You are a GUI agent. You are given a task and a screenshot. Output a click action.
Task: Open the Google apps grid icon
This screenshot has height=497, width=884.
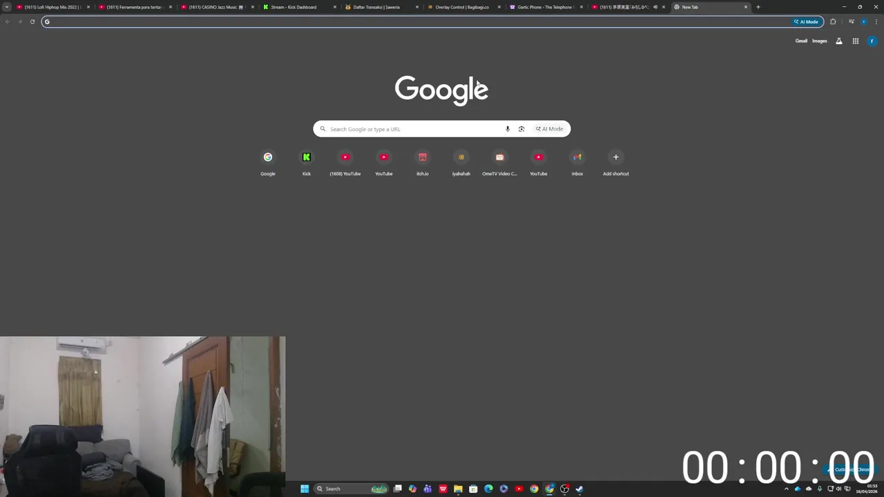tap(855, 41)
